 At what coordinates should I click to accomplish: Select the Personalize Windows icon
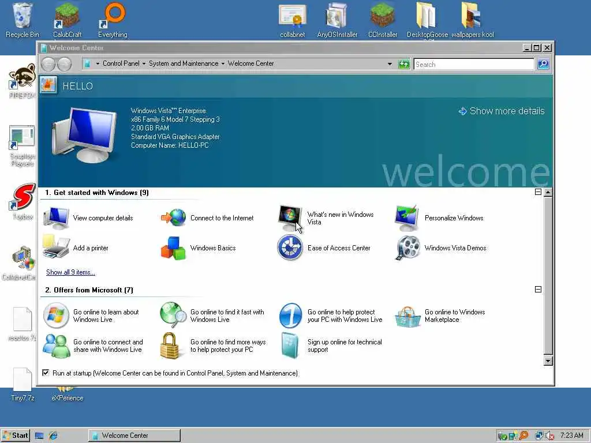[407, 217]
